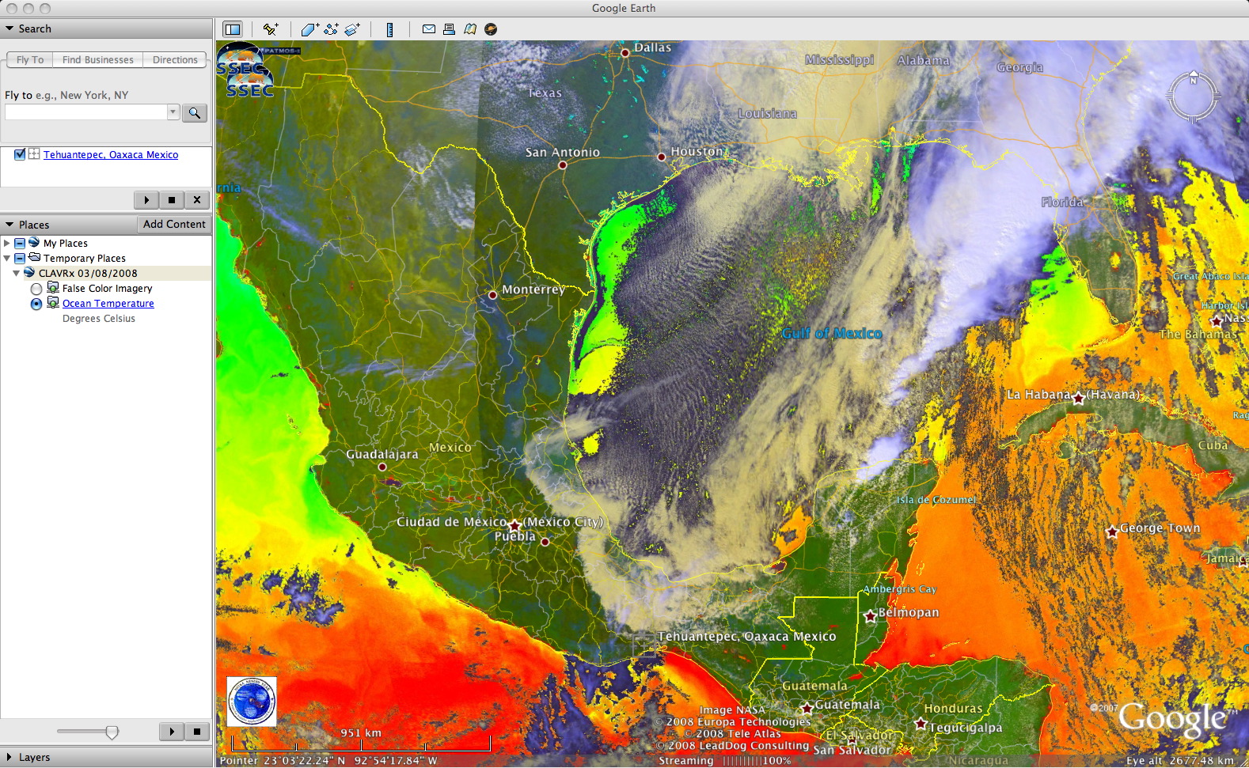Screen dimensions: 1249x768
Task: Click the Add Polygon toolbar icon
Action: pyautogui.click(x=309, y=29)
